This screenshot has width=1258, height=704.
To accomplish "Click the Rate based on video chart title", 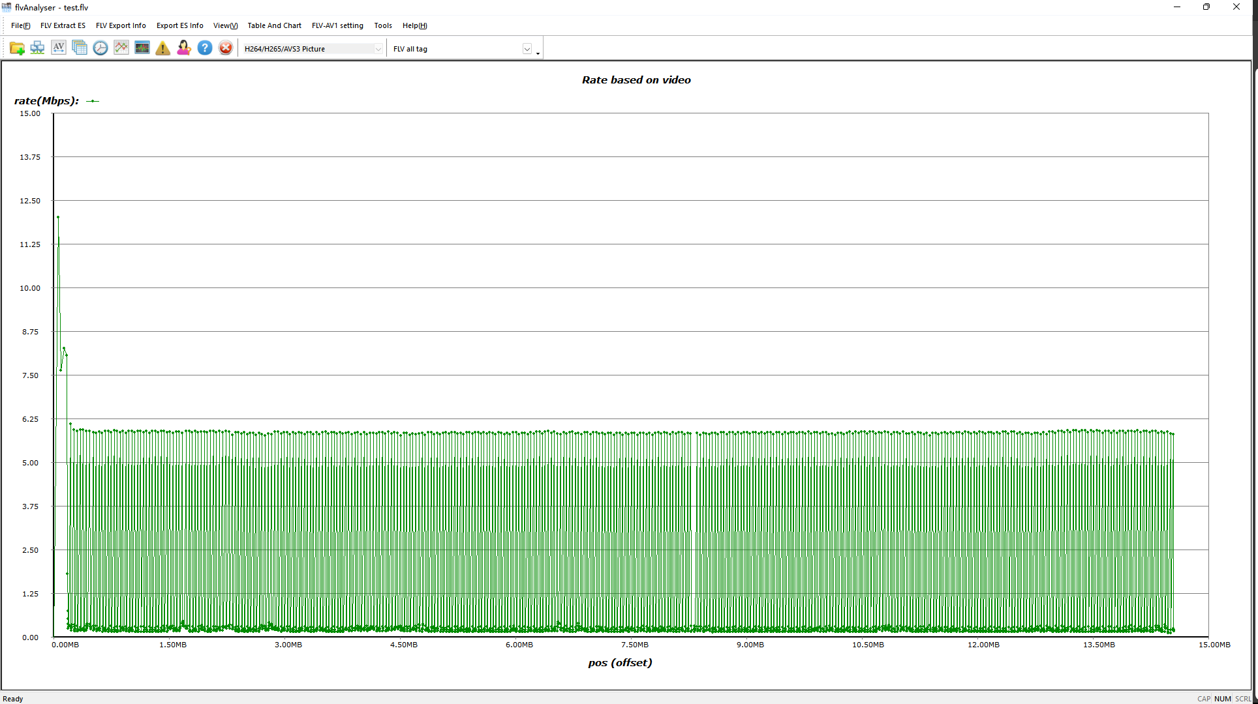I will (636, 80).
